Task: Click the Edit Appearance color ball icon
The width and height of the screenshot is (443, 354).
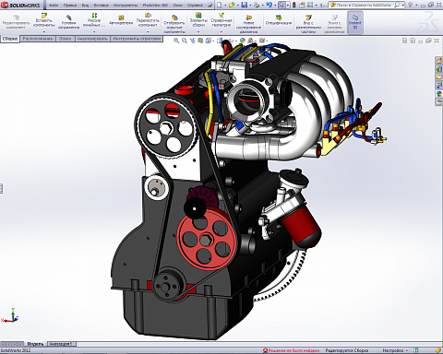Action: (x=243, y=41)
